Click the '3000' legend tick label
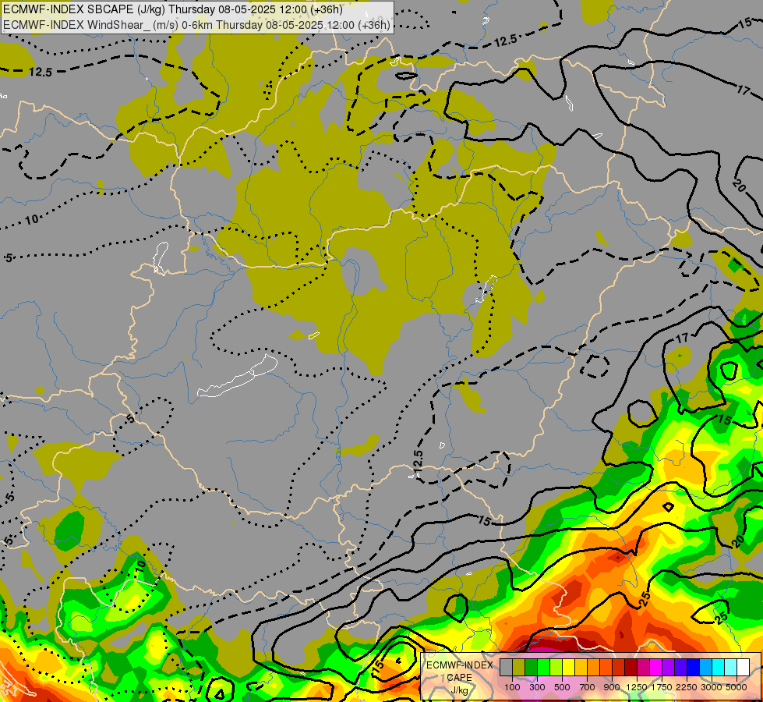Screen dimensions: 763x702 712,687
